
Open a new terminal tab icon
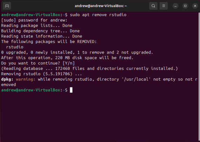(7, 6)
